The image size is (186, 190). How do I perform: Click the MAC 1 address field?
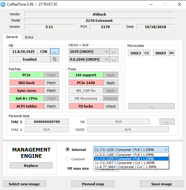(x=47, y=122)
